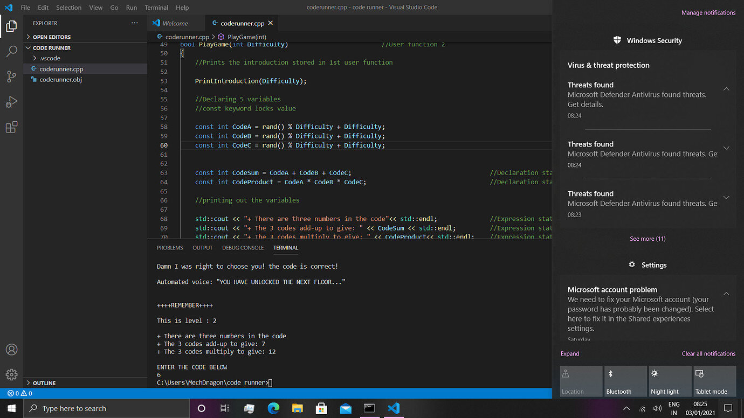744x418 pixels.
Task: Open the Search view in activity bar
Action: (x=11, y=52)
